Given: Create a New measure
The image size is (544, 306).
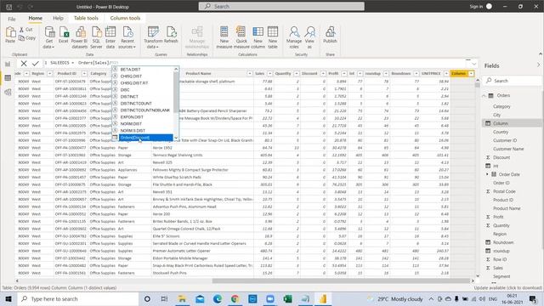Looking at the screenshot, I should [224, 37].
